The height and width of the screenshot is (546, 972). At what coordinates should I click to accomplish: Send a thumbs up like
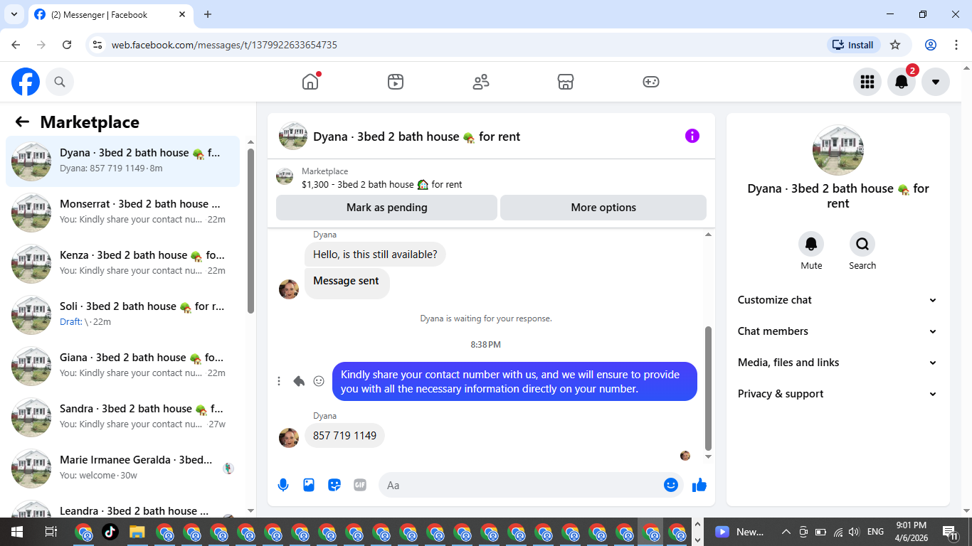point(699,485)
